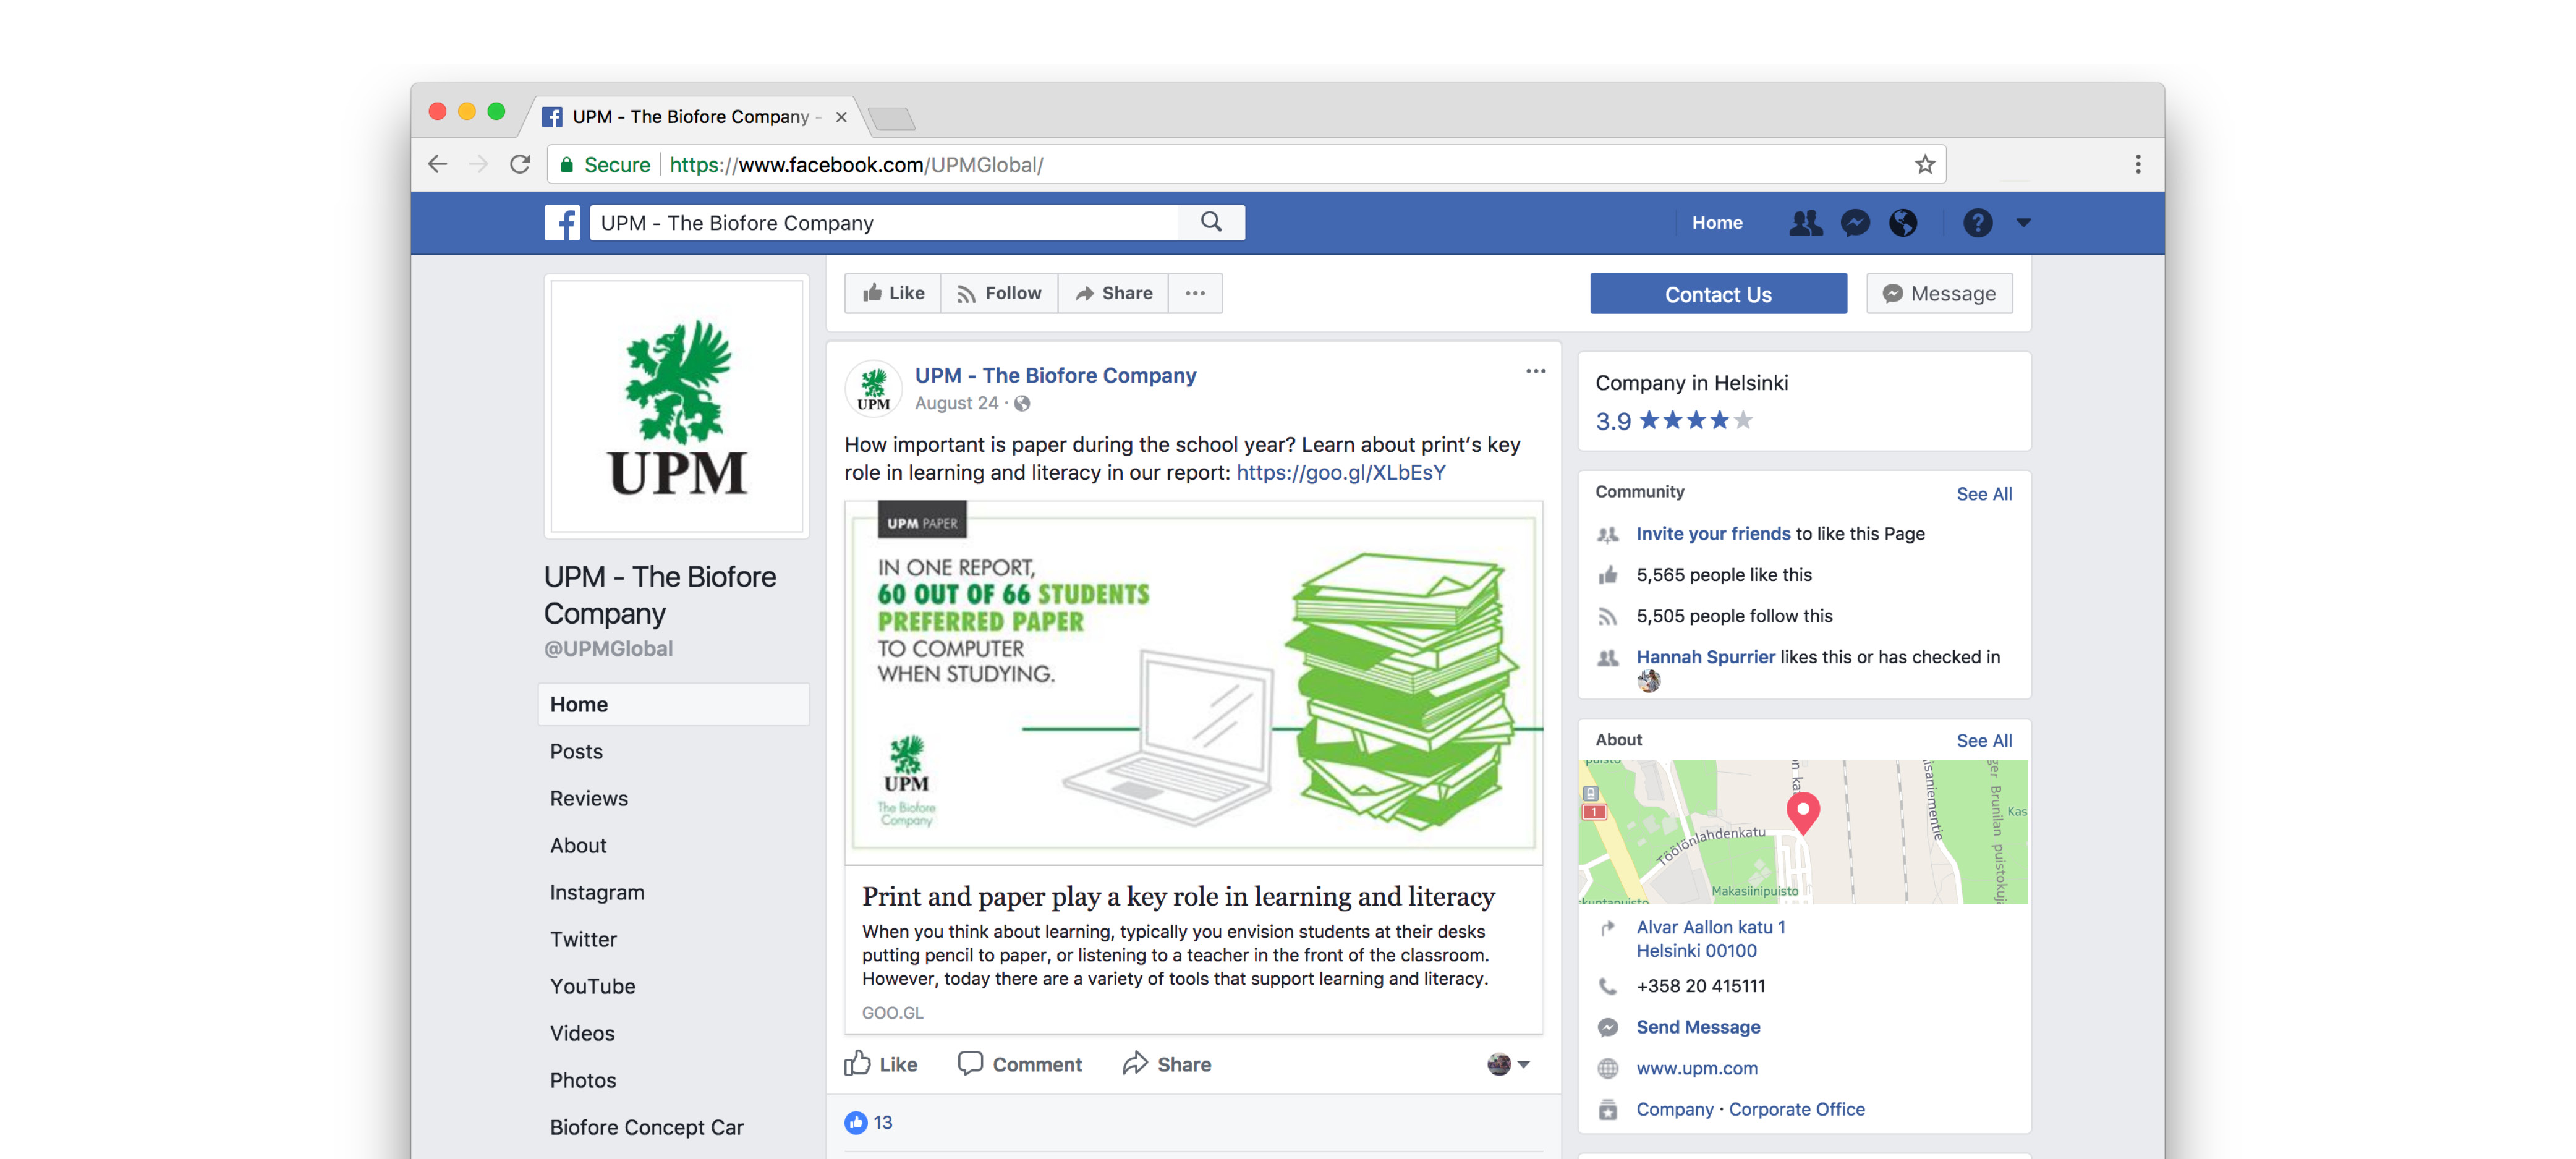
Task: Like the post with thumbs-up
Action: pyautogui.click(x=881, y=1064)
